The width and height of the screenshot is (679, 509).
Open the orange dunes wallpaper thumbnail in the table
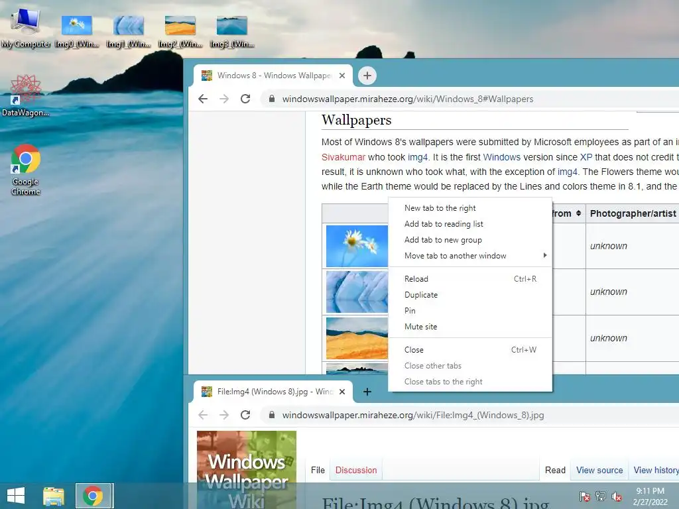(357, 338)
